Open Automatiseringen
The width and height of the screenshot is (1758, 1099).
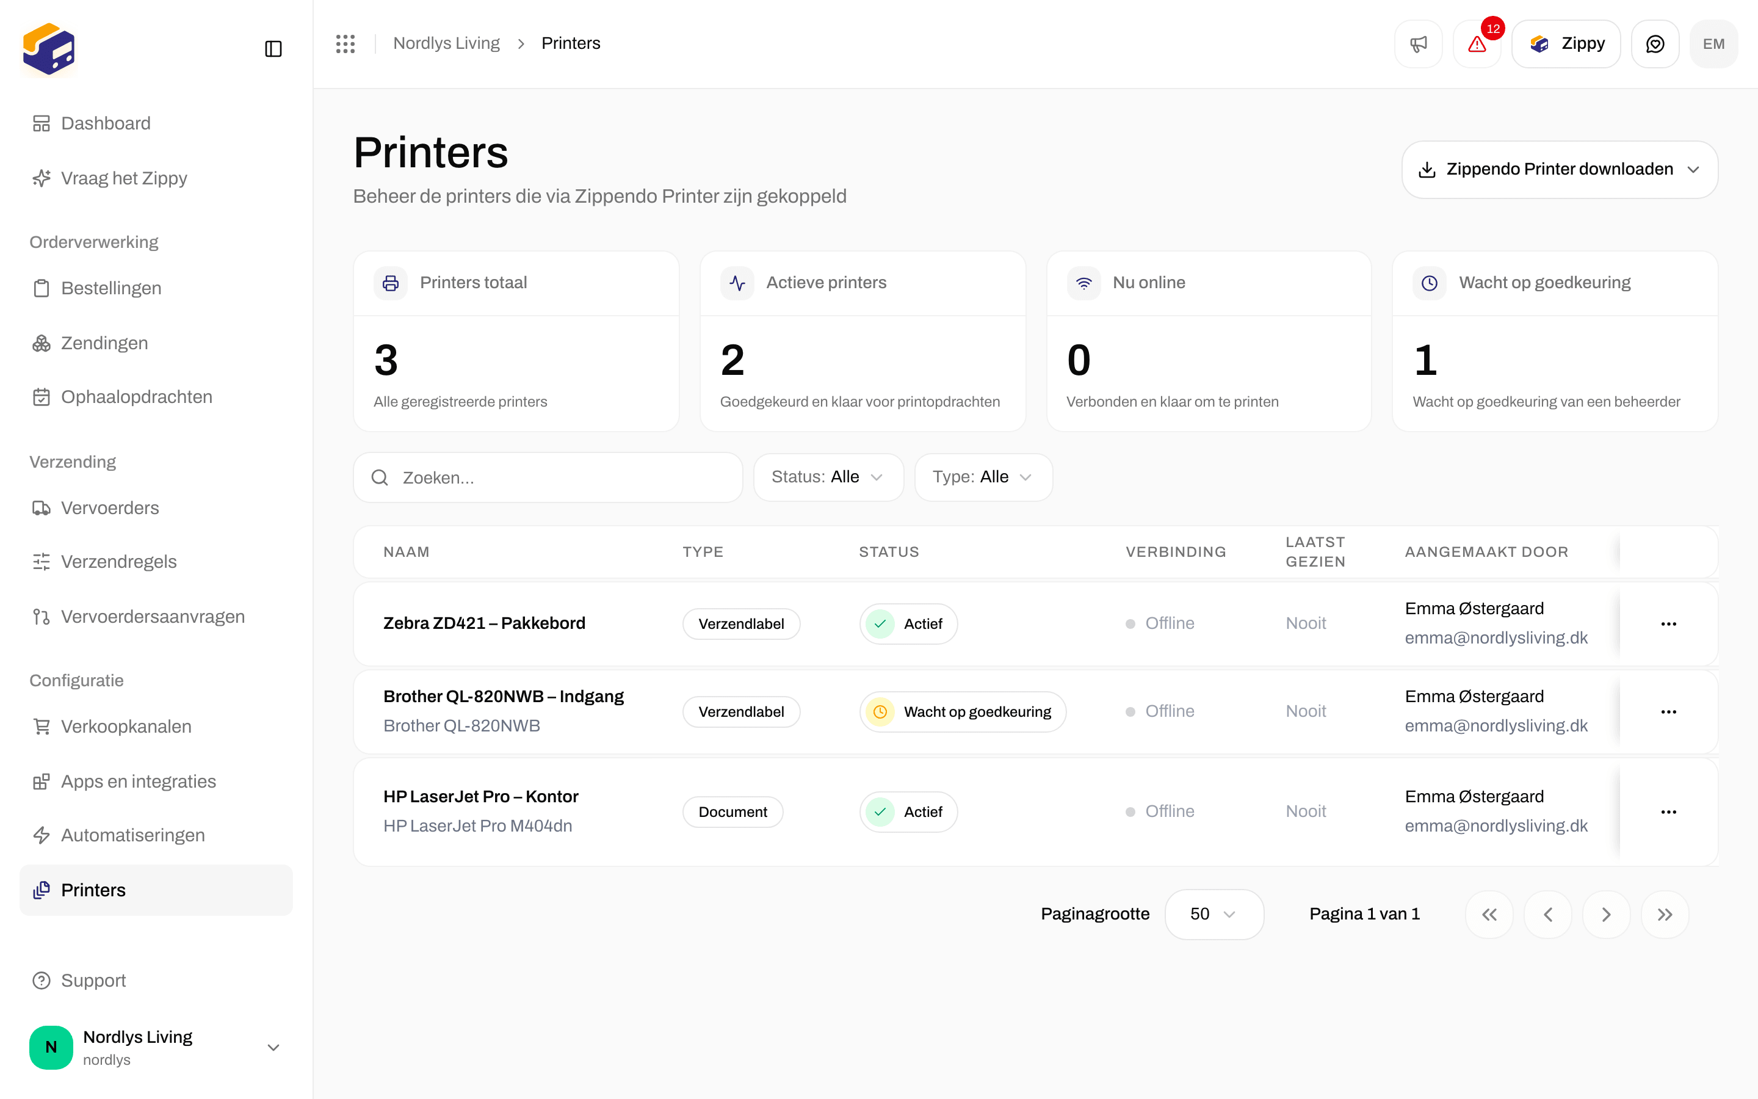[x=156, y=835]
